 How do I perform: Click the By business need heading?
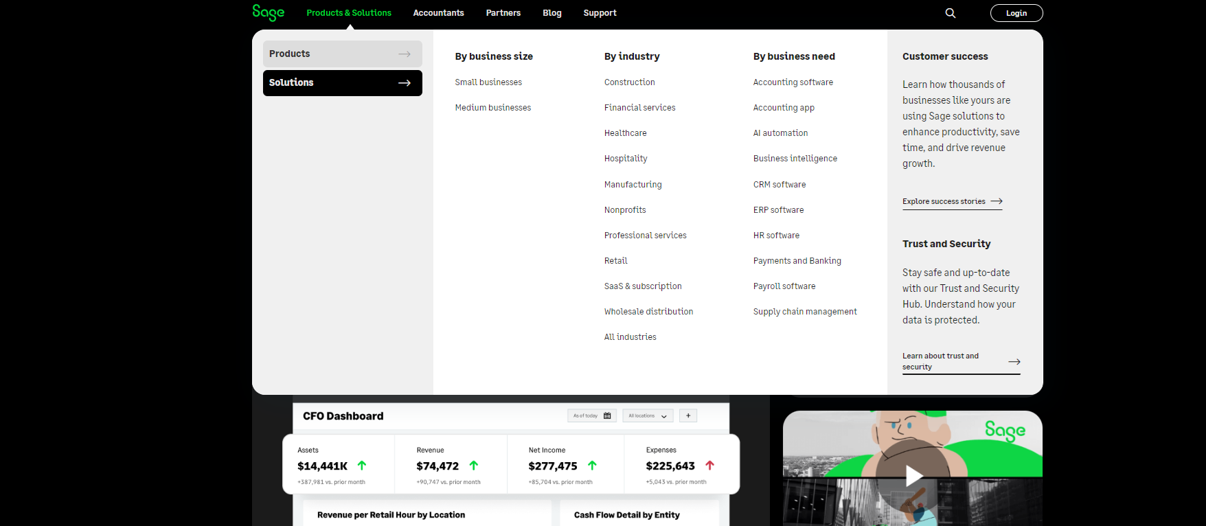tap(794, 56)
